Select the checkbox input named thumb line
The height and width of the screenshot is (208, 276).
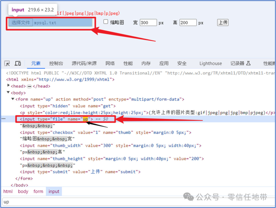106,132
